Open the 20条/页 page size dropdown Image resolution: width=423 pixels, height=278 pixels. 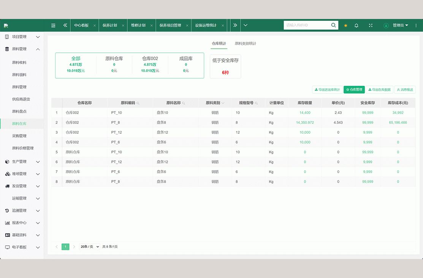(90, 247)
